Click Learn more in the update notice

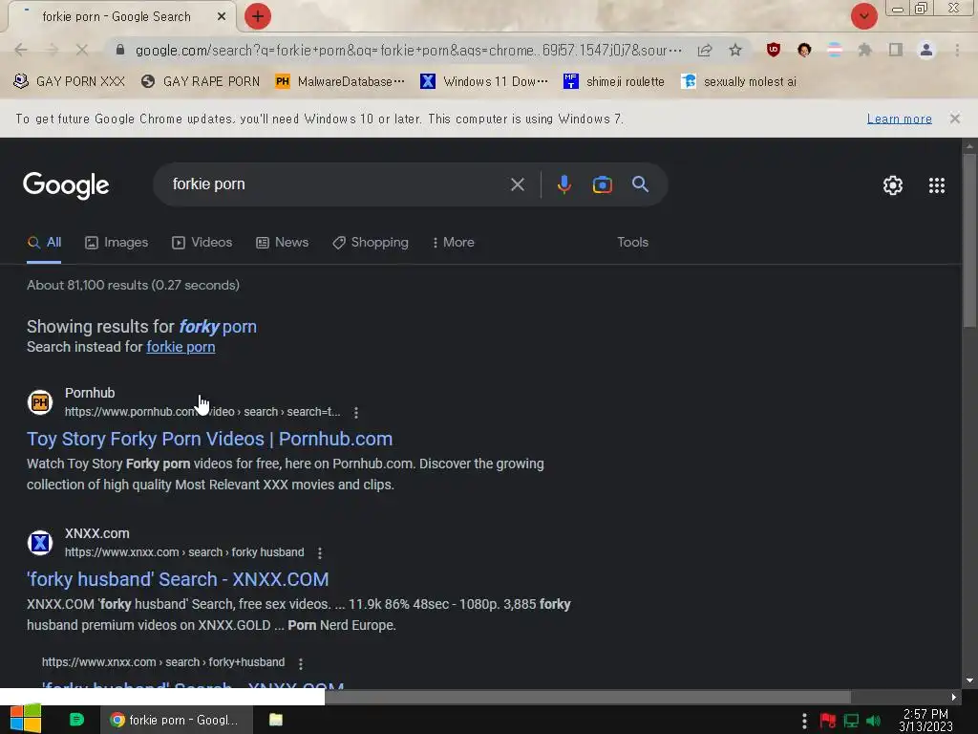pyautogui.click(x=899, y=119)
